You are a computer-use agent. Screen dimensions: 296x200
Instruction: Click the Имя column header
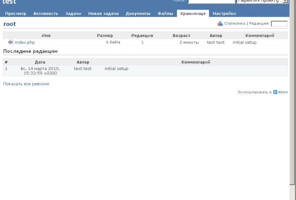tap(46, 35)
